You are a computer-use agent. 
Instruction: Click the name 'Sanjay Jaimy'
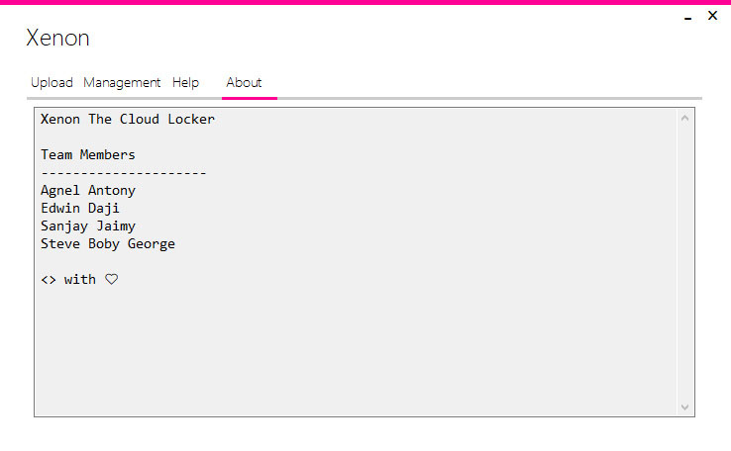tap(87, 225)
